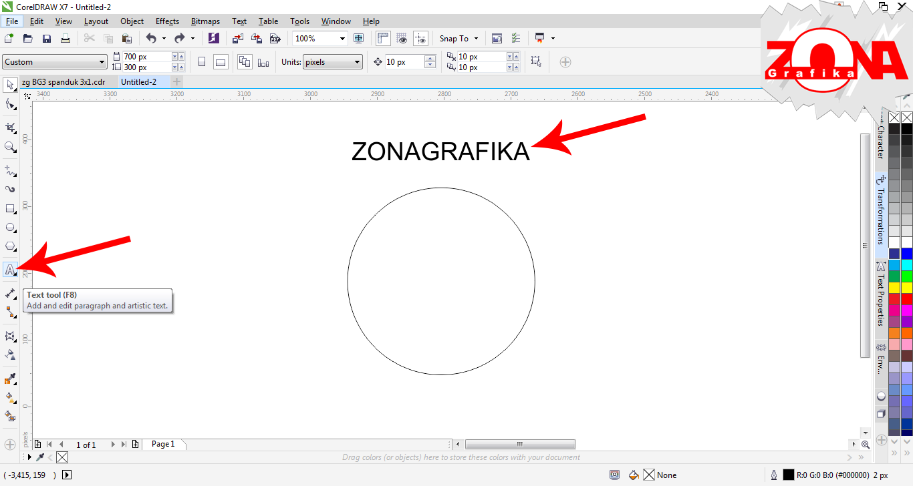
Task: Select the Rectangle tool
Action: [10, 208]
